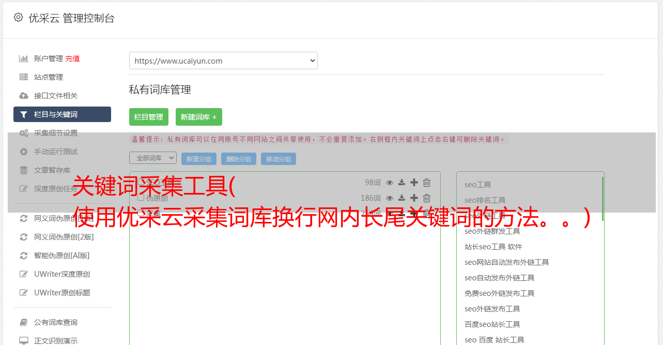Image resolution: width=663 pixels, height=345 pixels.
Task: Click the 删除分组 button
Action: pos(239,159)
